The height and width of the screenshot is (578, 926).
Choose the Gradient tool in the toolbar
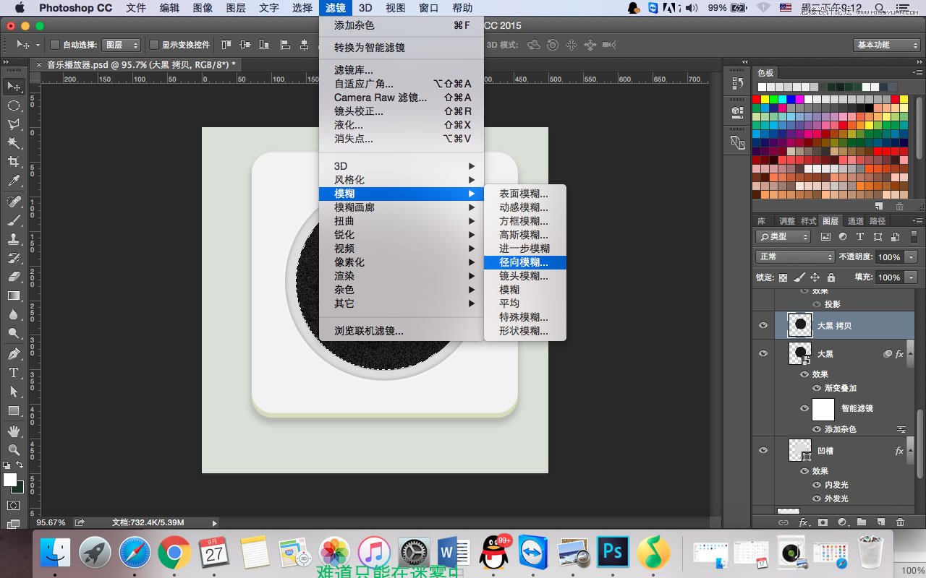click(x=14, y=296)
